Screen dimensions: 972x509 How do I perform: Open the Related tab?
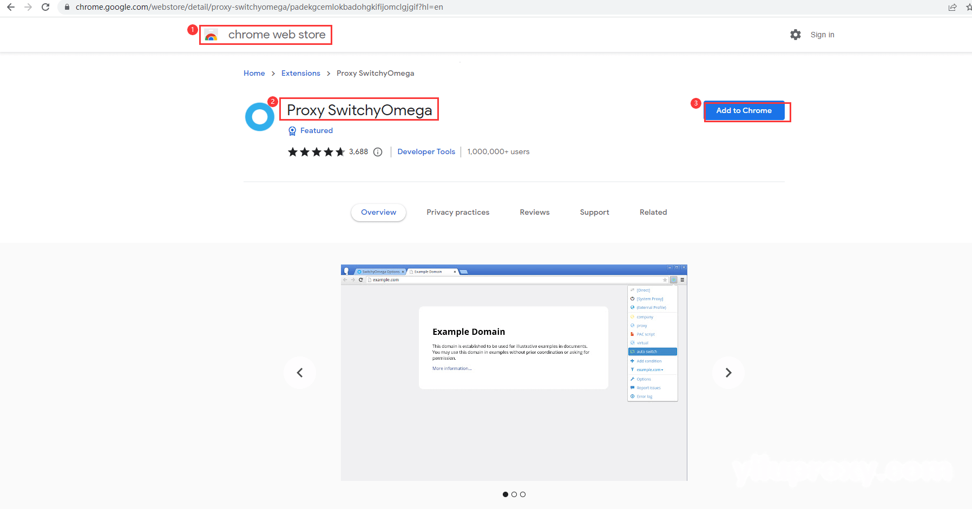coord(653,213)
